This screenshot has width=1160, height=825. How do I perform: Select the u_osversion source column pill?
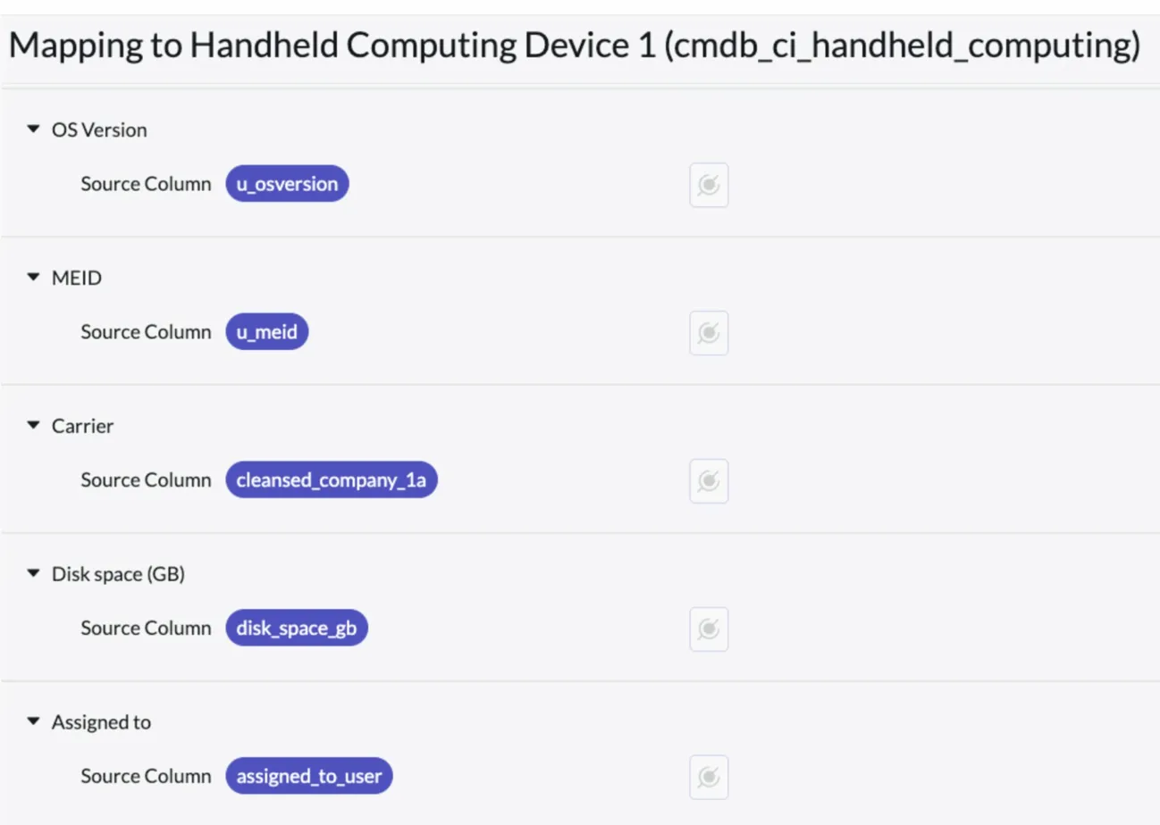287,184
